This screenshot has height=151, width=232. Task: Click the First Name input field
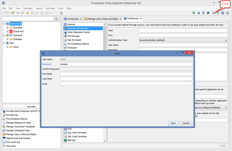(x=126, y=74)
